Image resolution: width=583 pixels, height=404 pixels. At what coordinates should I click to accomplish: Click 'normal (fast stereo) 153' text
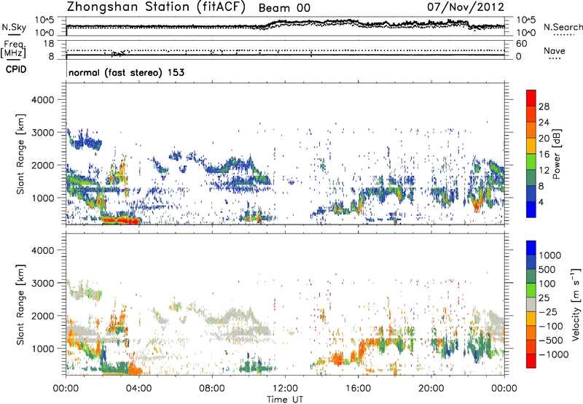tap(126, 72)
